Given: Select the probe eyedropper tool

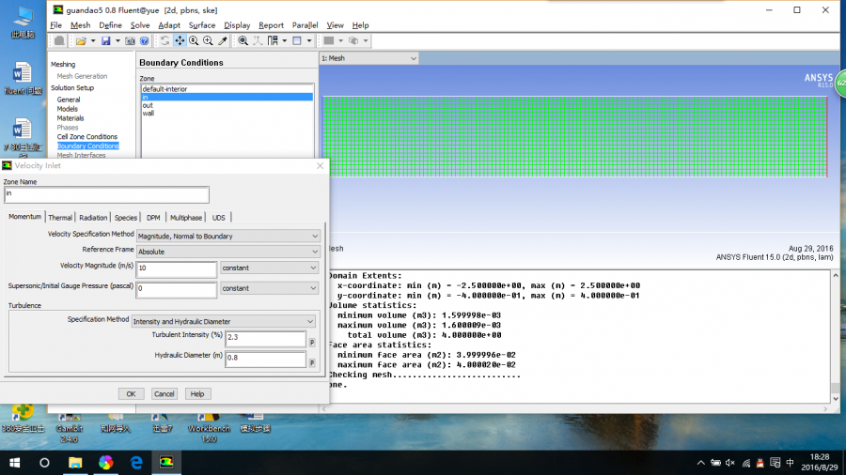Looking at the screenshot, I should (223, 41).
